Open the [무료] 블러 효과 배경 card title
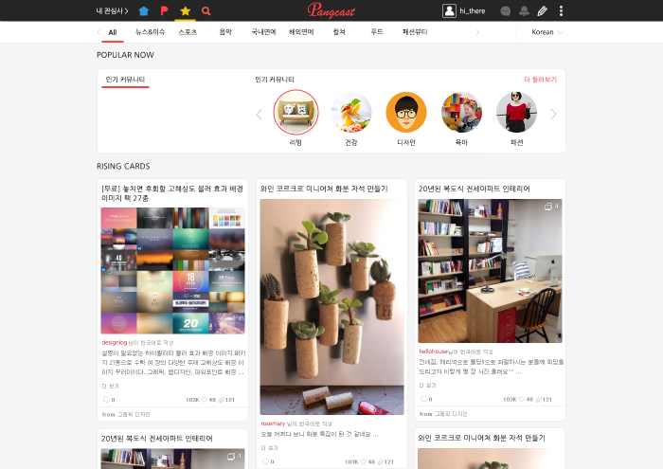This screenshot has height=469, width=663. click(x=172, y=193)
